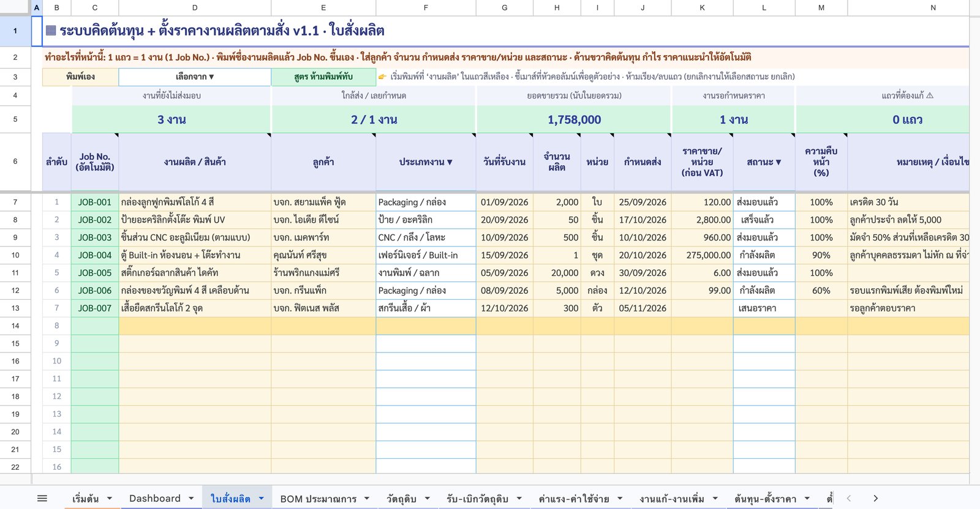Select the row 14 header
The width and height of the screenshot is (980, 509).
tap(15, 326)
